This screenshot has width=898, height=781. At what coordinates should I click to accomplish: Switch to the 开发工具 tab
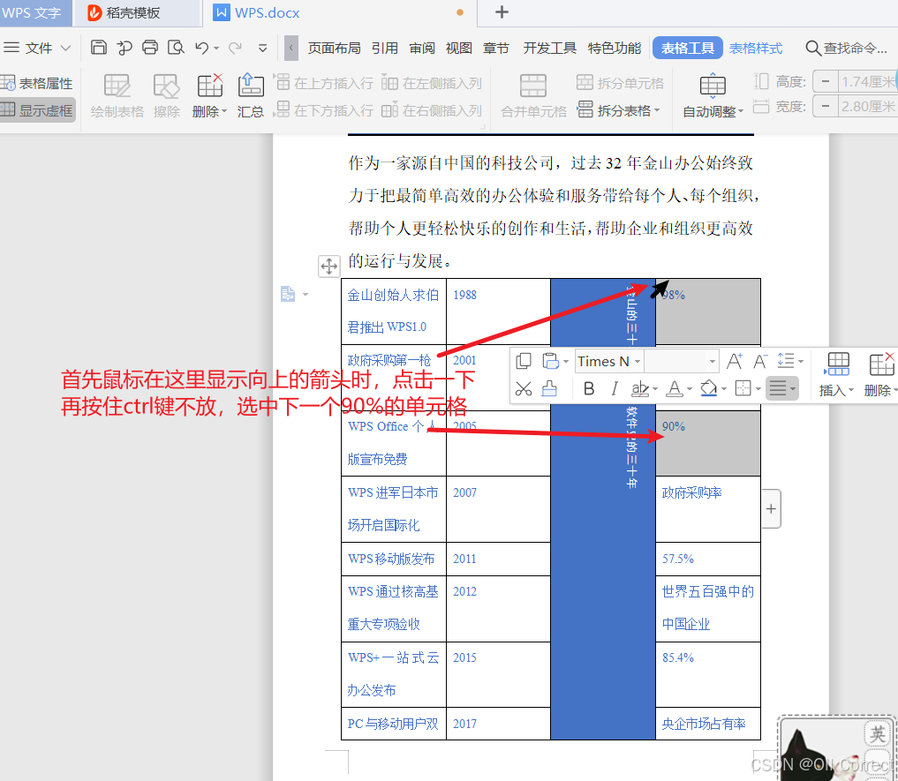tap(549, 49)
